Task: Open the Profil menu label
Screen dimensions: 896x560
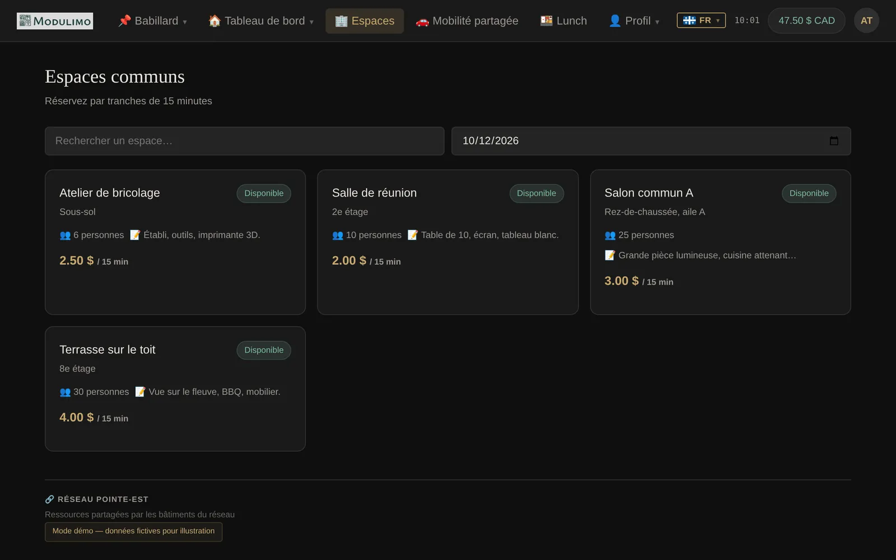Action: (638, 21)
